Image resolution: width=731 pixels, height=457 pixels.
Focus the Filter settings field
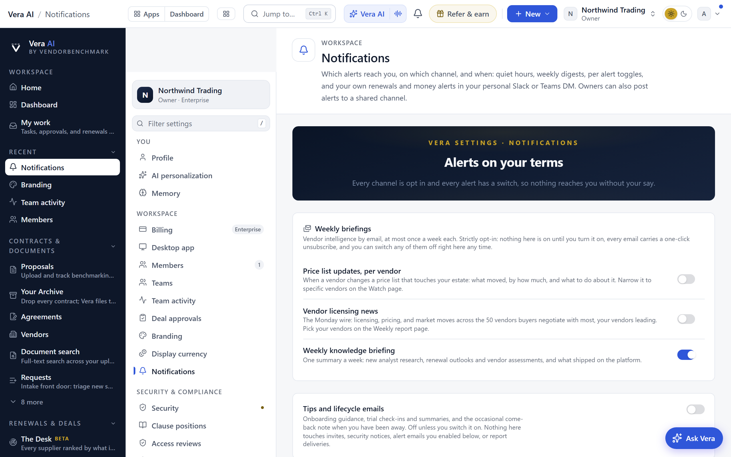[x=201, y=123]
